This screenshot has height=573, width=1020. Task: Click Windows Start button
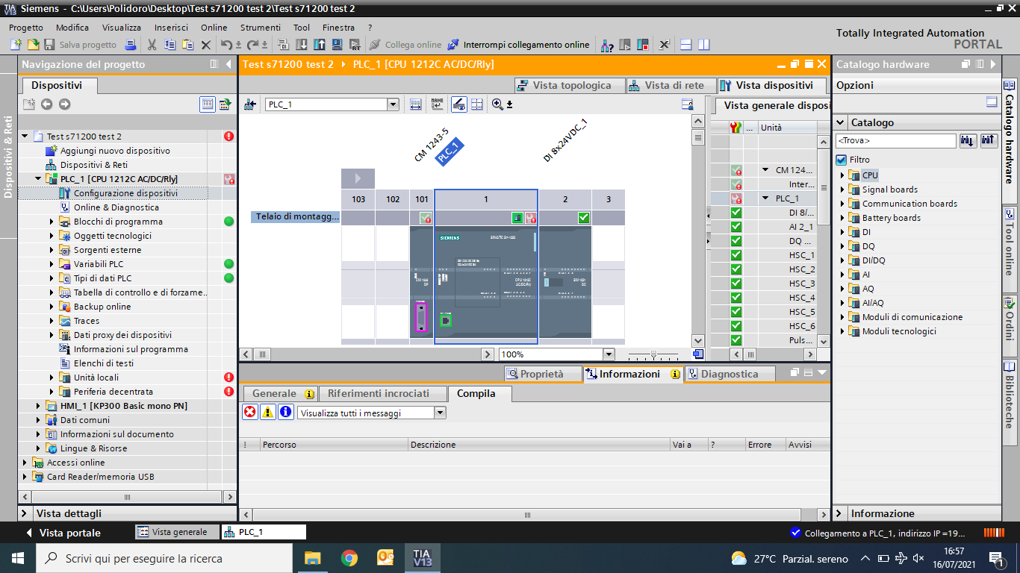pyautogui.click(x=17, y=558)
